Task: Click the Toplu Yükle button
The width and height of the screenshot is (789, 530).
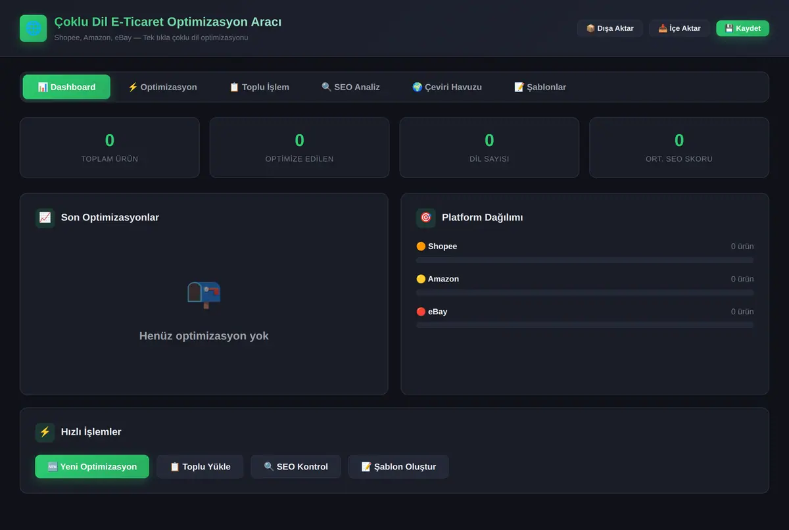Action: (x=200, y=467)
